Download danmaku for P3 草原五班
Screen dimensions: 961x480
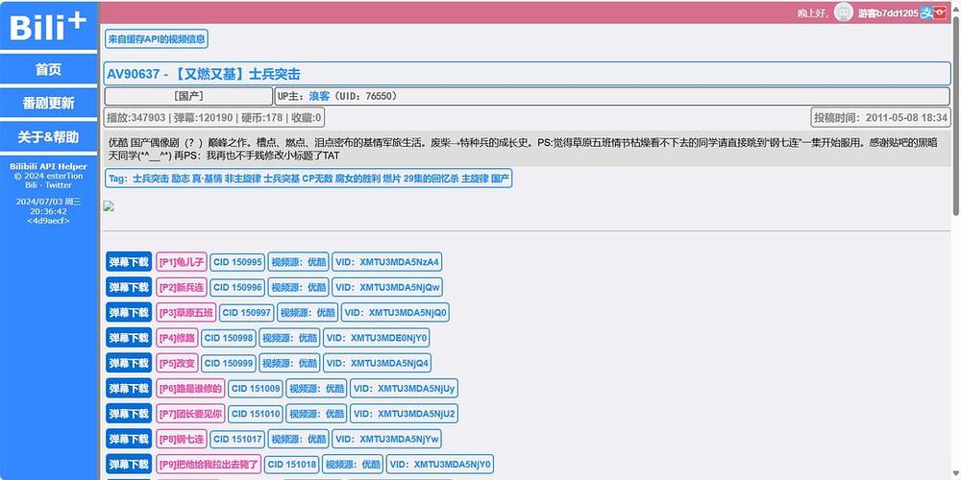(129, 312)
